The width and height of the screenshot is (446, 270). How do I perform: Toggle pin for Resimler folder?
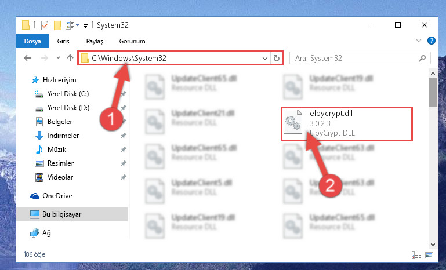pyautogui.click(x=123, y=163)
